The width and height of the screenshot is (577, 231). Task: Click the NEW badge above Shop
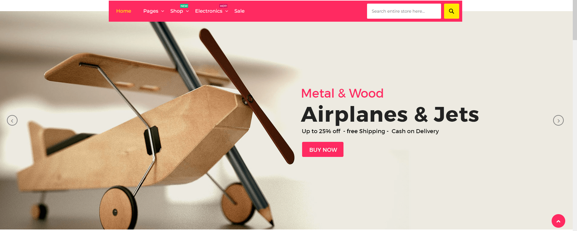(184, 6)
